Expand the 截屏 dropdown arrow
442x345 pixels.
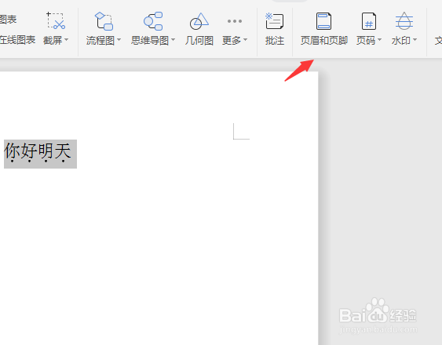[x=66, y=40]
